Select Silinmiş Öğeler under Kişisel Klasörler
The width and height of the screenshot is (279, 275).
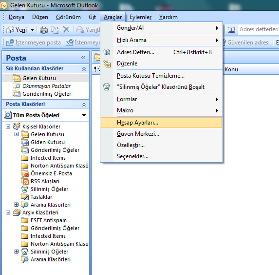pyautogui.click(x=49, y=189)
